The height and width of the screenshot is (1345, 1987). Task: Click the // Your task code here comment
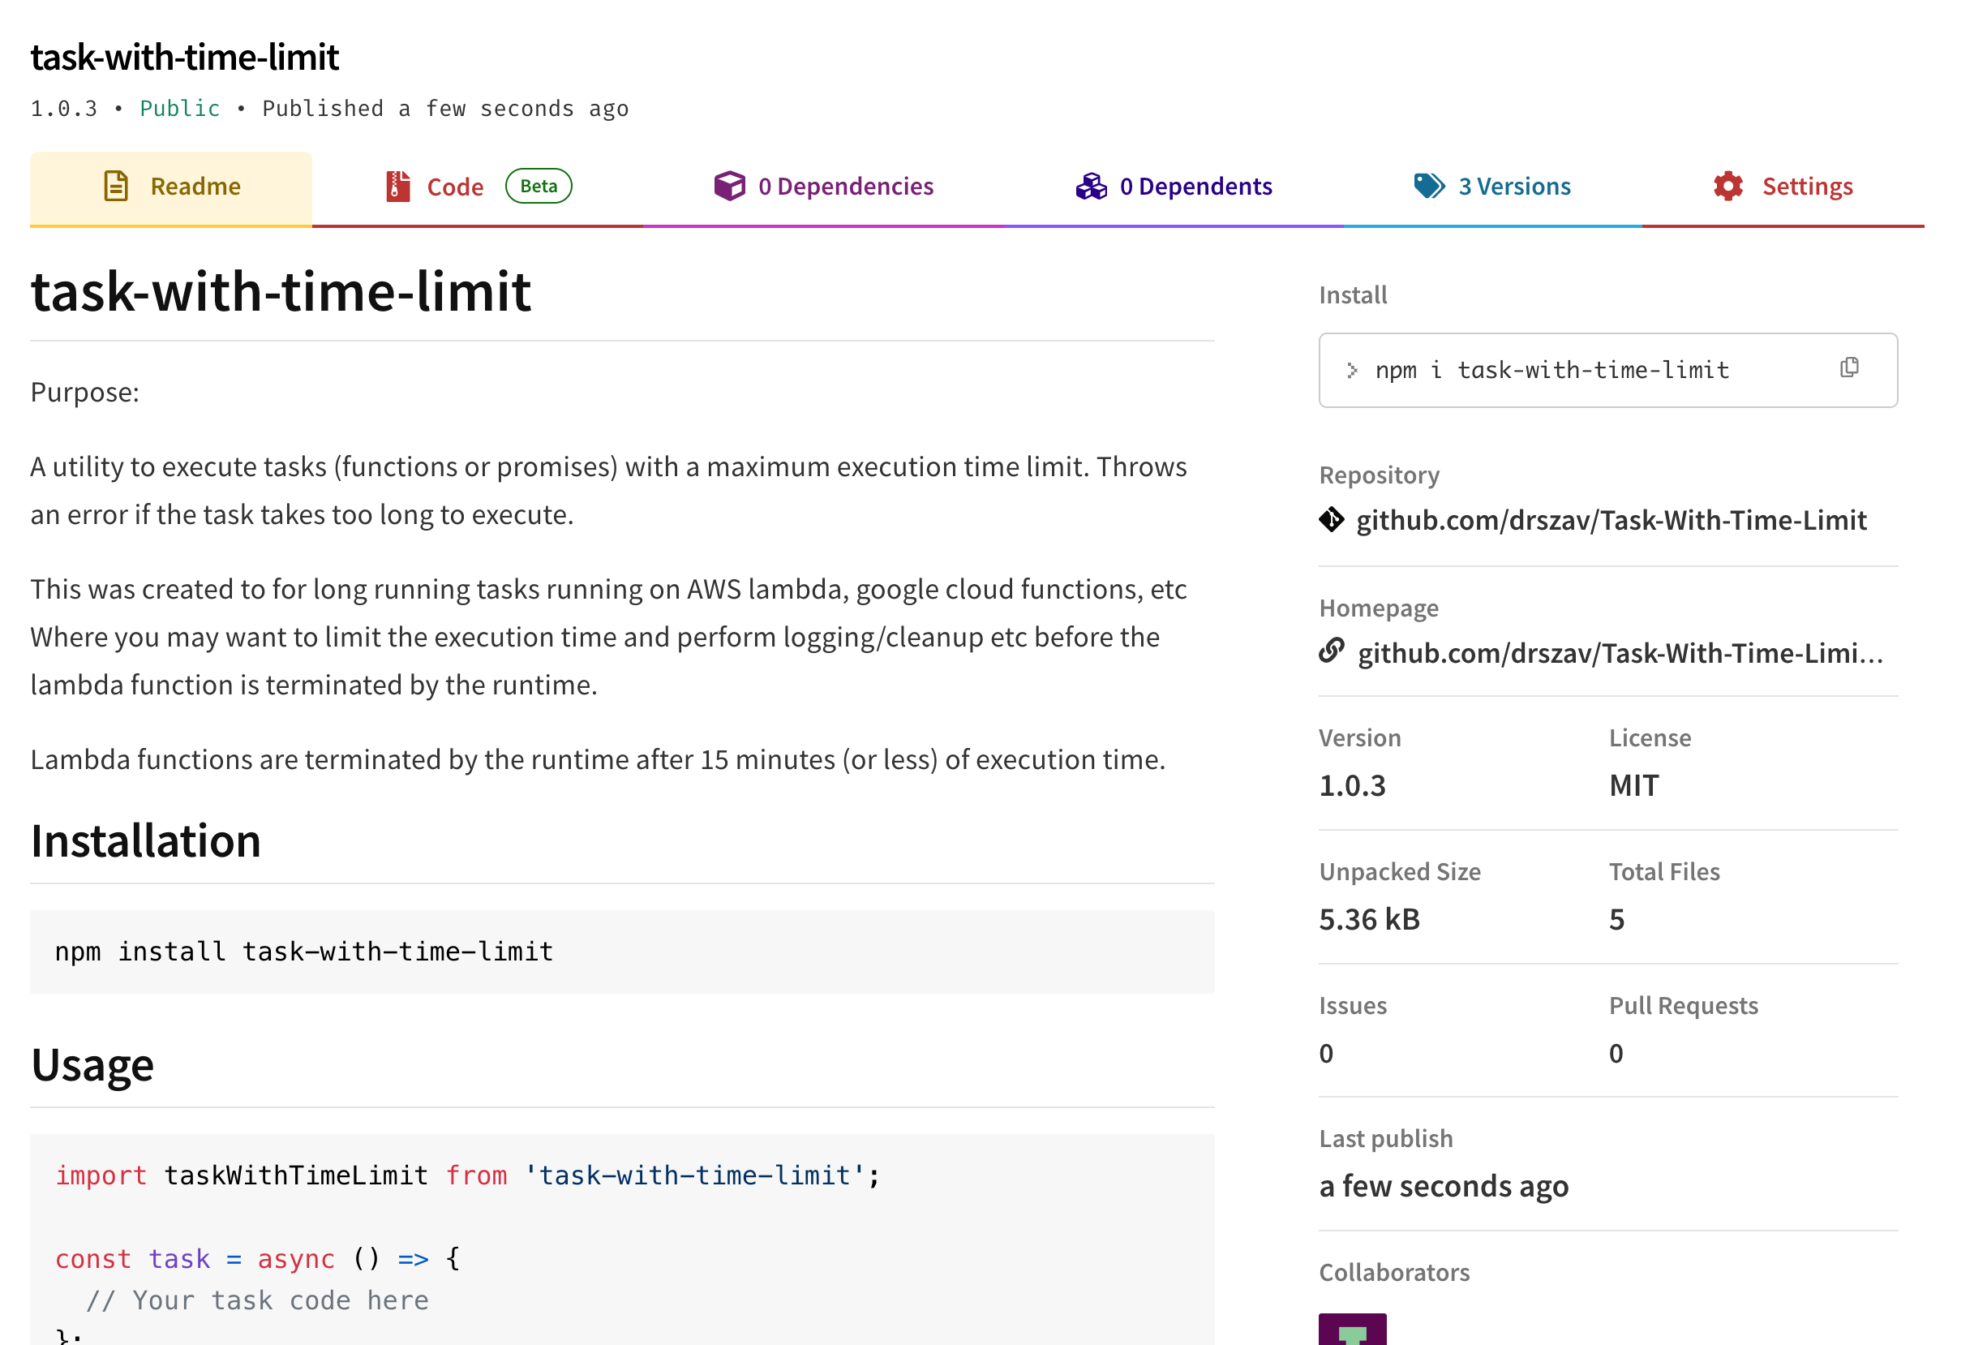pyautogui.click(x=257, y=1300)
